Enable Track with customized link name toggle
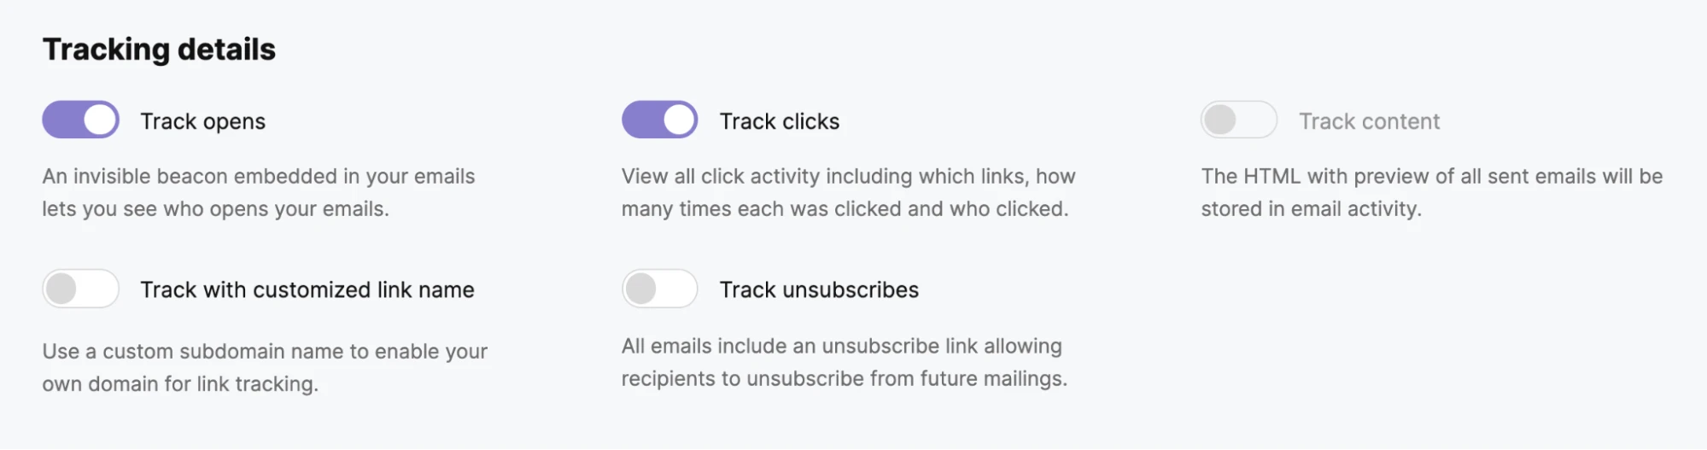Image resolution: width=1707 pixels, height=450 pixels. [x=80, y=289]
